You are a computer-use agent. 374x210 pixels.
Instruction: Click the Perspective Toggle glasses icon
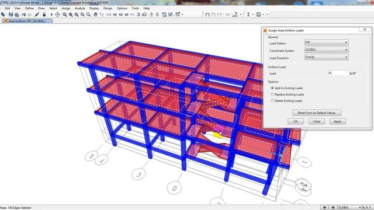(x=144, y=15)
